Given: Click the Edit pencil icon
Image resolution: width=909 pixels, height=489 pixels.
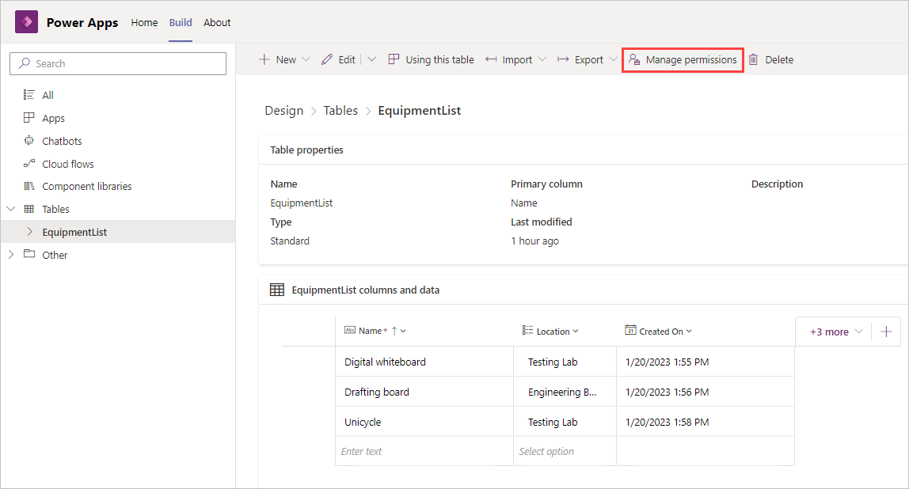Looking at the screenshot, I should 327,59.
